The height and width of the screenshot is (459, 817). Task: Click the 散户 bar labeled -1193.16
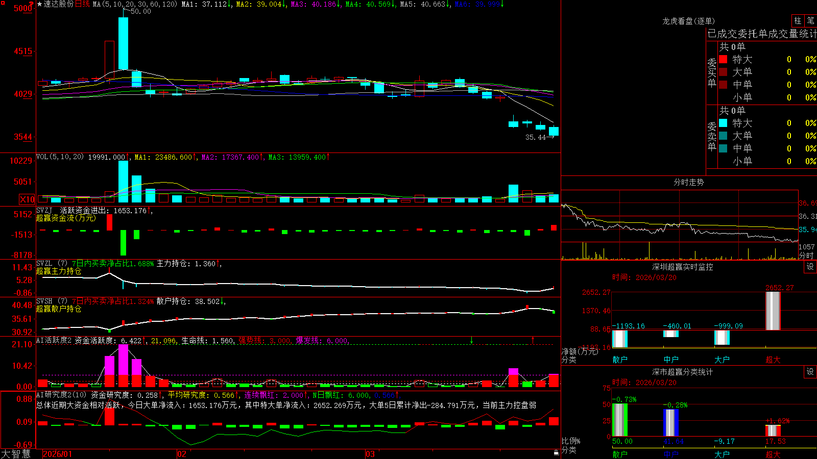[x=620, y=339]
